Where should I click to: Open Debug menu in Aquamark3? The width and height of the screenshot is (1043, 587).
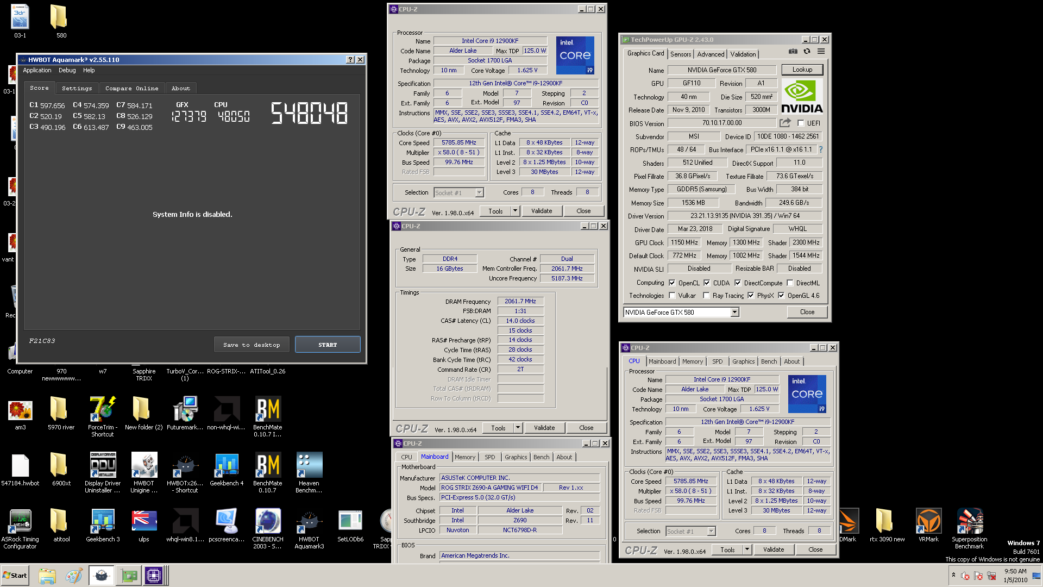tap(67, 70)
